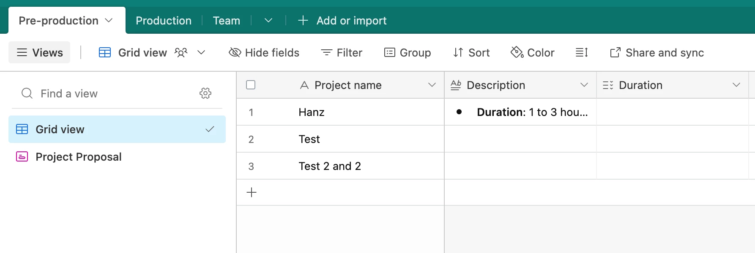
Task: Toggle the Views sidebar
Action: [x=40, y=53]
